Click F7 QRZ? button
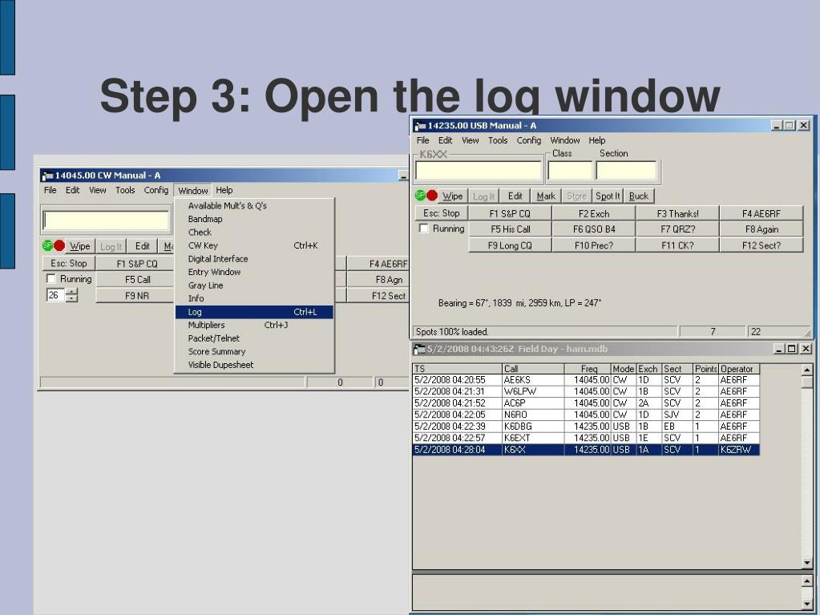The image size is (820, 615). coord(677,229)
